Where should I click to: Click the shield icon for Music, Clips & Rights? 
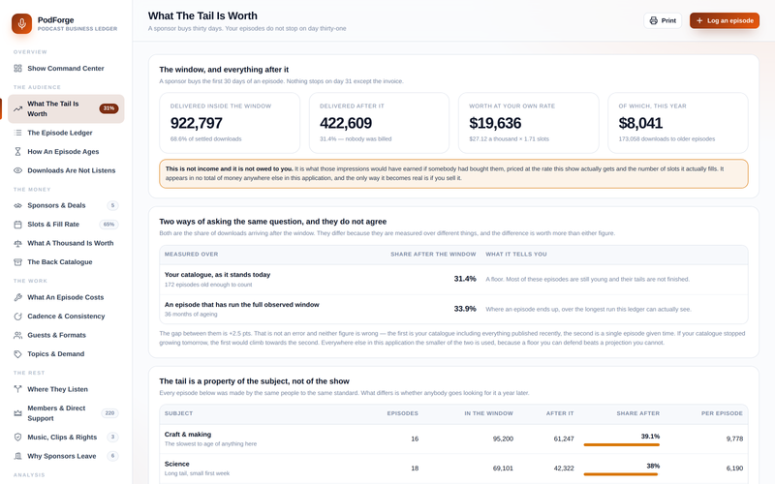tap(17, 438)
